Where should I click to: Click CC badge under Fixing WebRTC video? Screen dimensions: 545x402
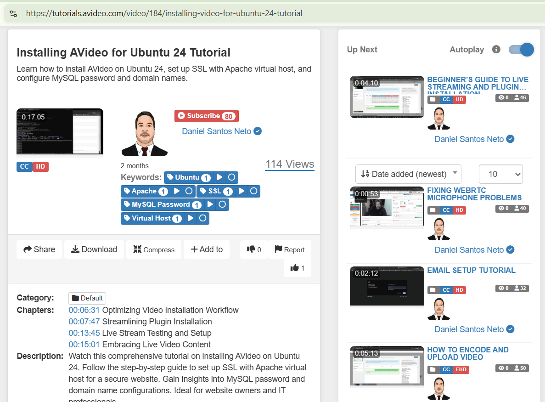click(446, 210)
